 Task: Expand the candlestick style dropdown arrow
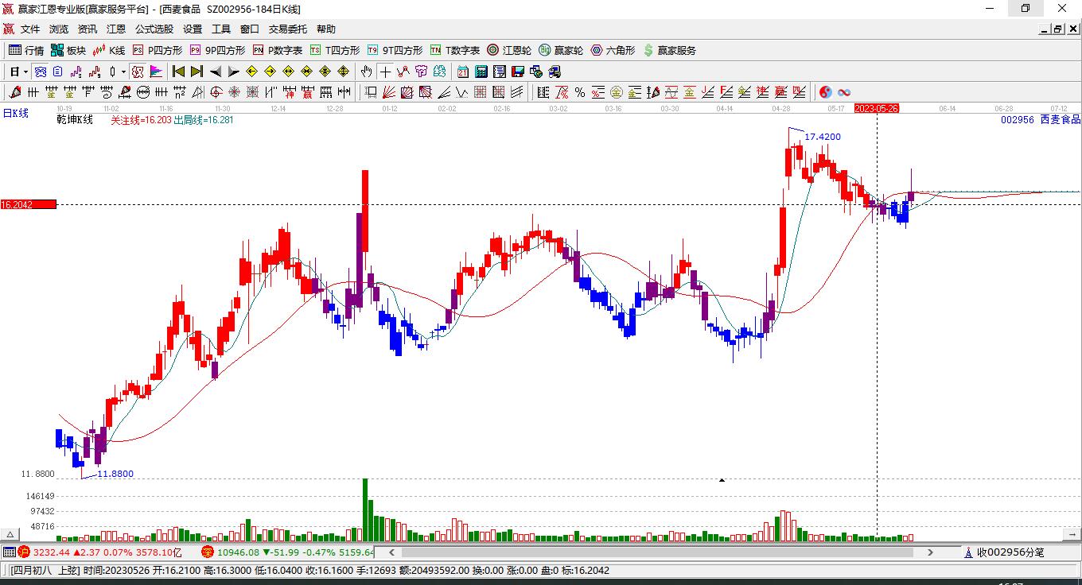pos(123,72)
